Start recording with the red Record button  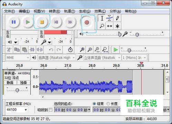87,22
